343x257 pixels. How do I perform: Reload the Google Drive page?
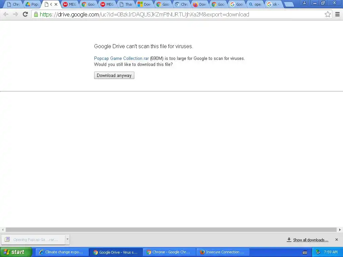point(25,14)
